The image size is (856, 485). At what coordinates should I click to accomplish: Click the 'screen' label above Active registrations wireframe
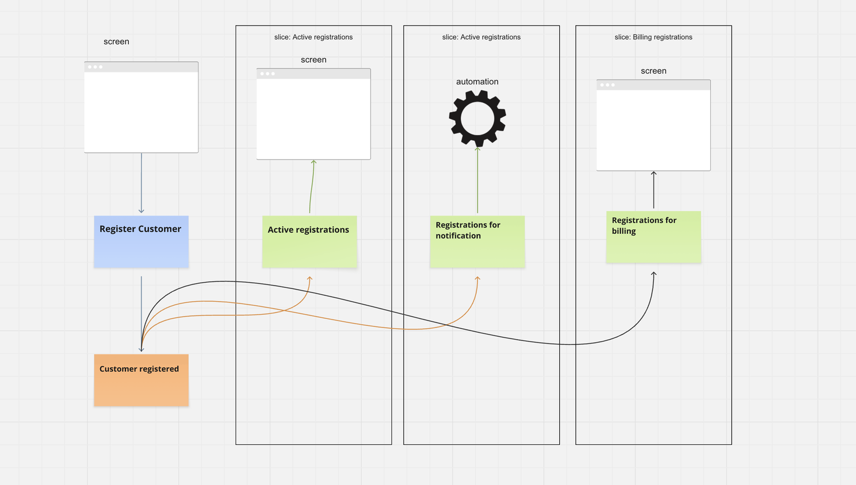[x=313, y=60]
